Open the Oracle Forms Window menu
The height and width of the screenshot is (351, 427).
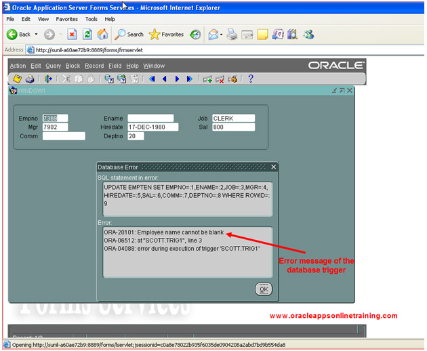(154, 66)
